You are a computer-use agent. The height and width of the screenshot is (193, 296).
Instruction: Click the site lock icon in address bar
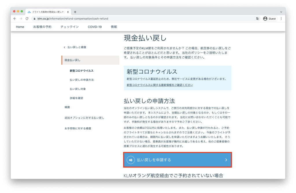34,18
